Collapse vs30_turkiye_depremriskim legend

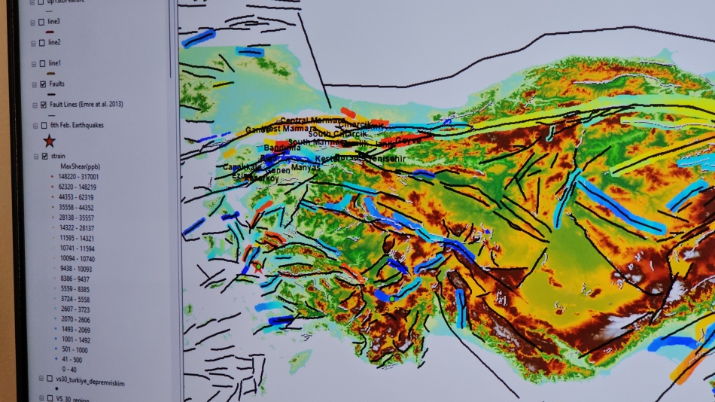[41, 379]
